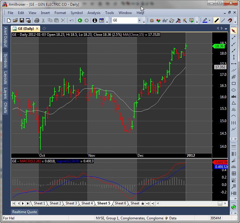The width and height of the screenshot is (240, 223).
Task: Select the arrow pointer tool
Action: coord(234,31)
